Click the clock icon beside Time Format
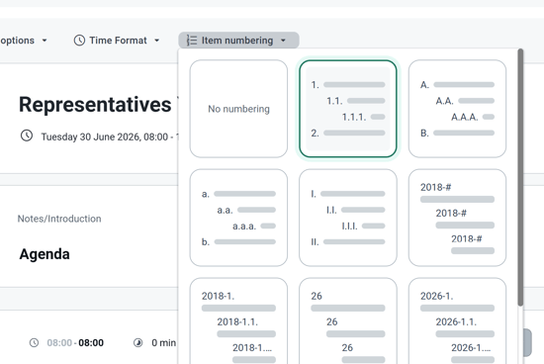The width and height of the screenshot is (544, 364). pyautogui.click(x=79, y=41)
